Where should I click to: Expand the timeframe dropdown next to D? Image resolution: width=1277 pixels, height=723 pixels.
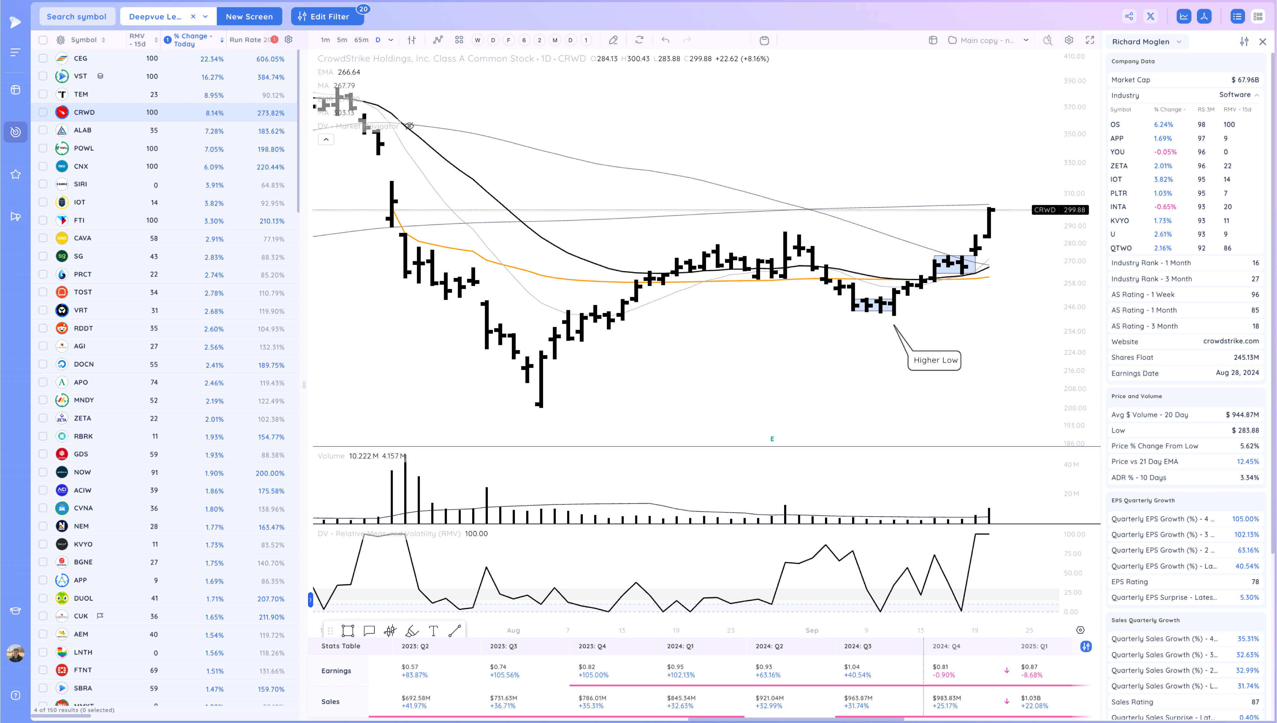tap(391, 40)
